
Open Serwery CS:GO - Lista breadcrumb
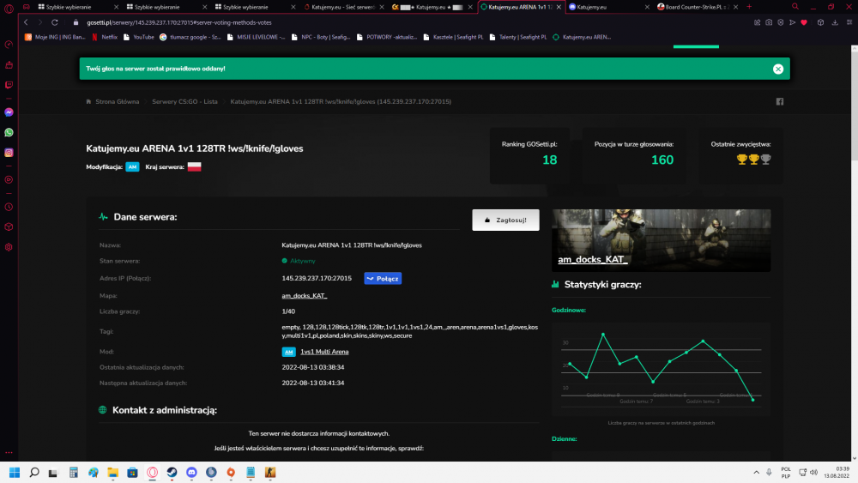click(184, 102)
